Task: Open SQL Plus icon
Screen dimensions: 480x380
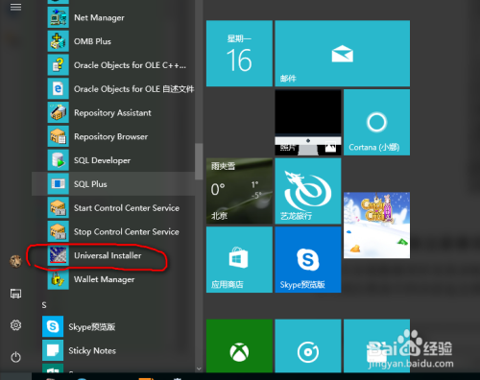Action: (x=59, y=184)
